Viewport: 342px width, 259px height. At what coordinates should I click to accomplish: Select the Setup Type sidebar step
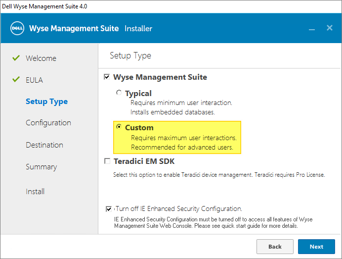(46, 102)
